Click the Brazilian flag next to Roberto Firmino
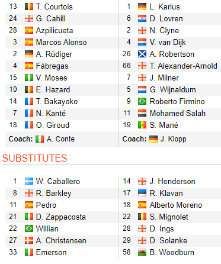This screenshot has height=264, width=221. [142, 101]
